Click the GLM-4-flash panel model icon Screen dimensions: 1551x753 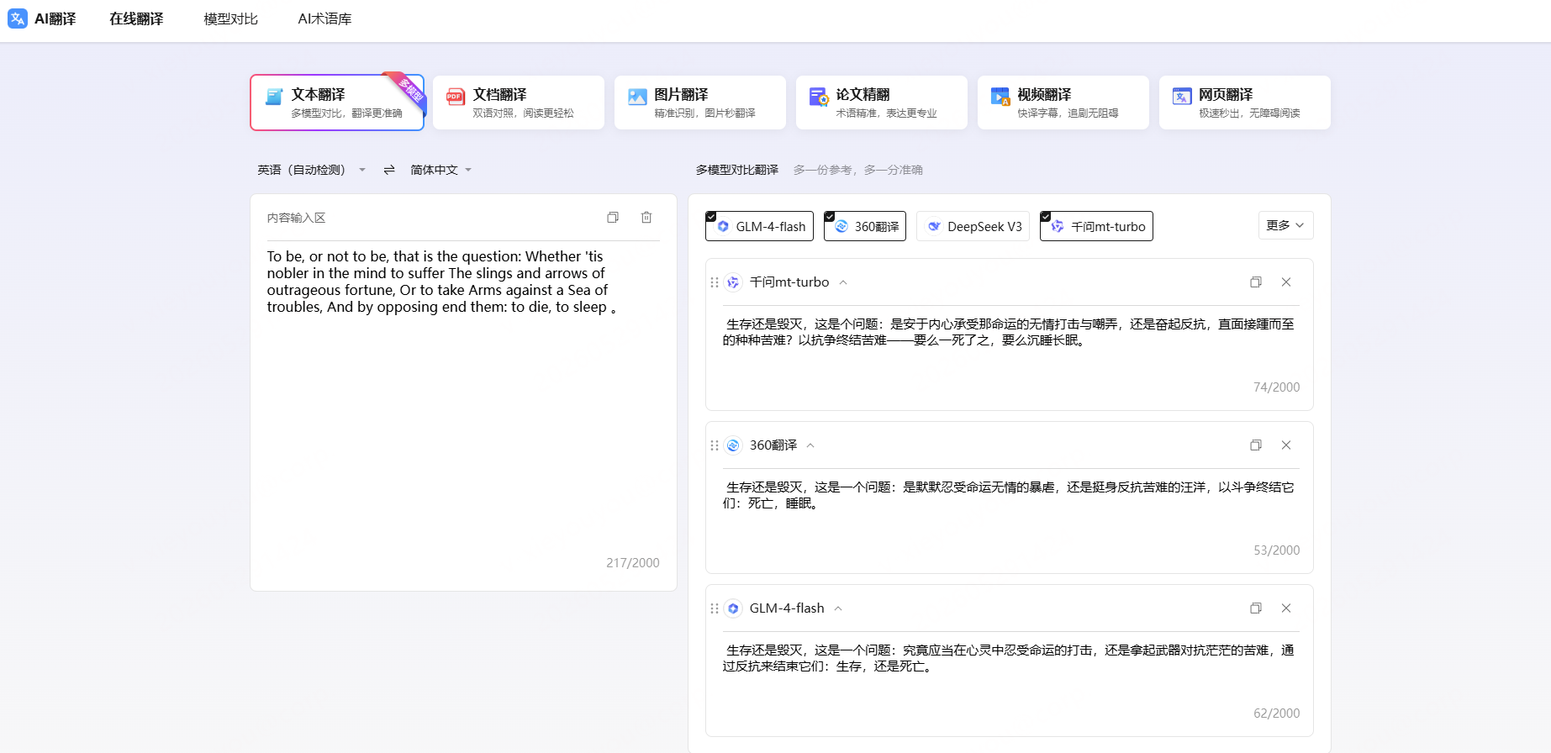pyautogui.click(x=733, y=608)
